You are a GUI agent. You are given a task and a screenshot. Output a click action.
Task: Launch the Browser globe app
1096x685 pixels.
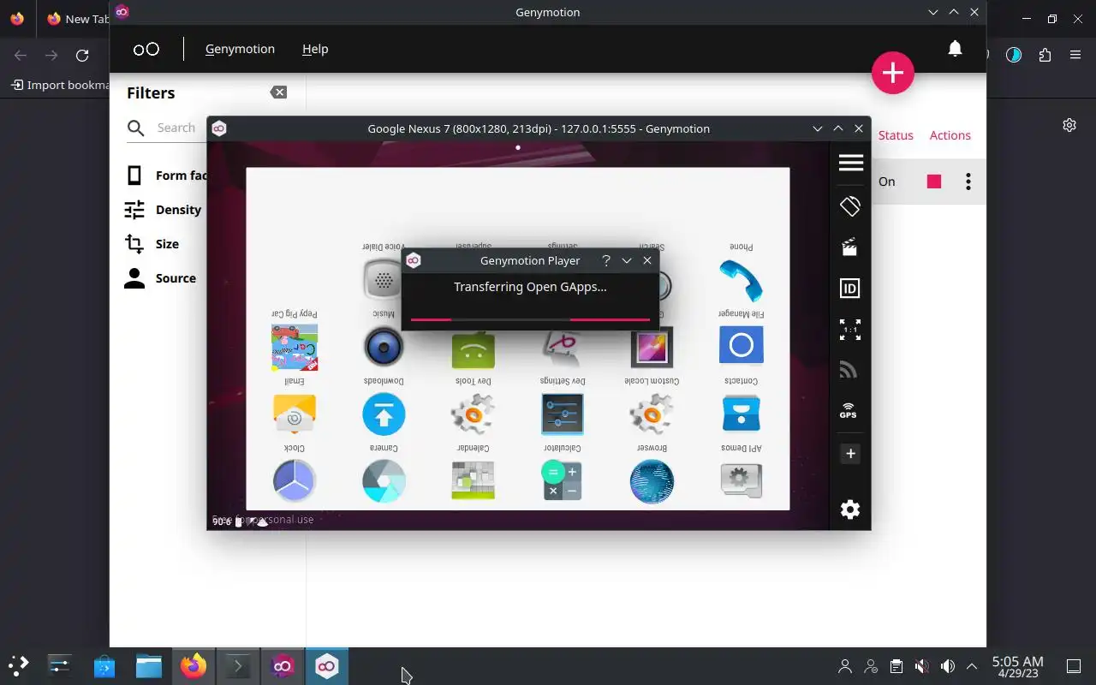tap(652, 481)
